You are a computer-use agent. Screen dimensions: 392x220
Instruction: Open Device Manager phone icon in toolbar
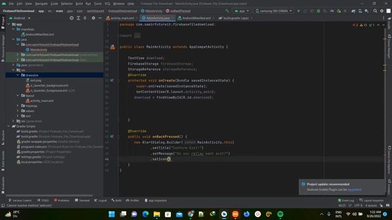(360, 11)
